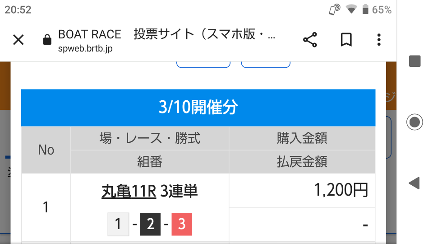Tap the right outlined button above table

(266, 64)
